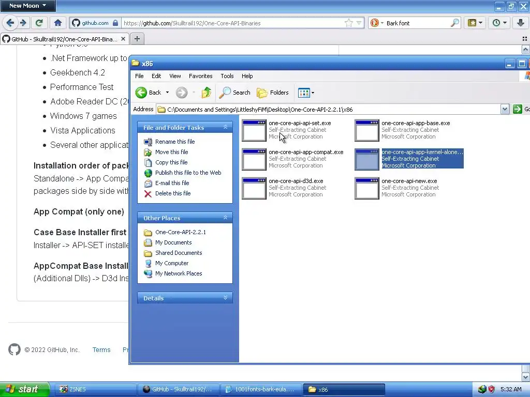This screenshot has width=530, height=397.
Task: Click the Explorer Back arrow icon
Action: pos(141,93)
